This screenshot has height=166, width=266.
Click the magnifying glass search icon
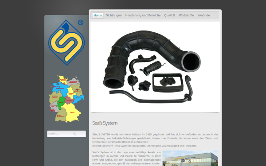tap(74, 134)
